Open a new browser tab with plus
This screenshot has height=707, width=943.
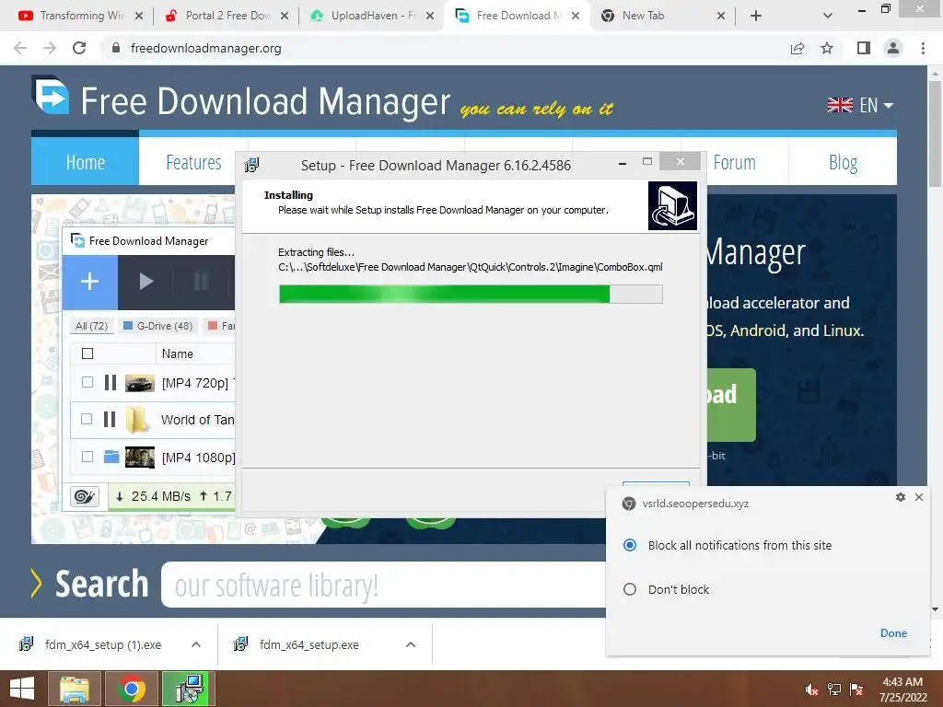tap(756, 16)
